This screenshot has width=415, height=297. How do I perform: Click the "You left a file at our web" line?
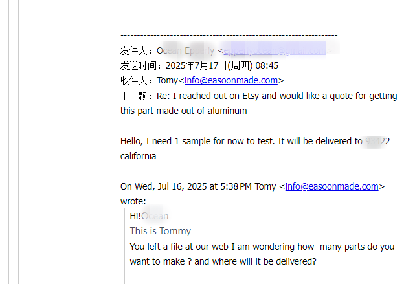(x=262, y=247)
